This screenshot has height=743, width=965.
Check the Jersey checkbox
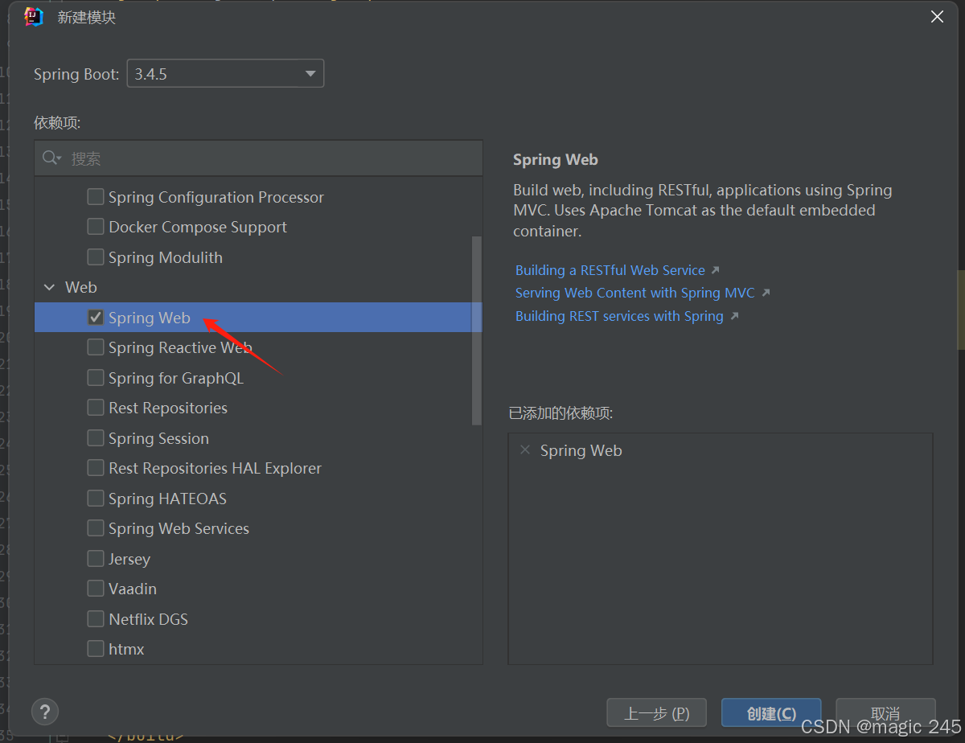[96, 559]
